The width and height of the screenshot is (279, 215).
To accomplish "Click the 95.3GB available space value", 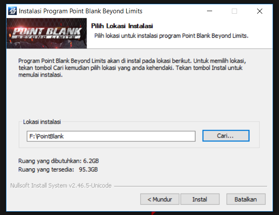I will pos(88,170).
